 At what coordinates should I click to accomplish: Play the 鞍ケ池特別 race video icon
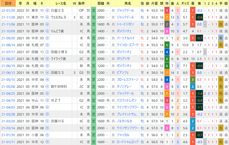coord(47,87)
